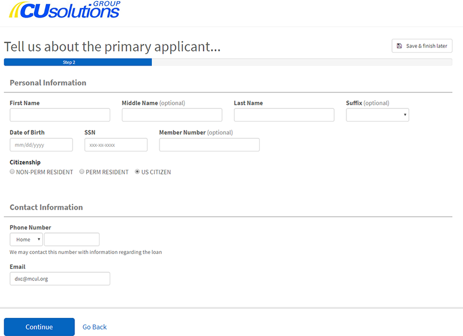Open the Suffix dropdown
This screenshot has width=463, height=336.
377,115
